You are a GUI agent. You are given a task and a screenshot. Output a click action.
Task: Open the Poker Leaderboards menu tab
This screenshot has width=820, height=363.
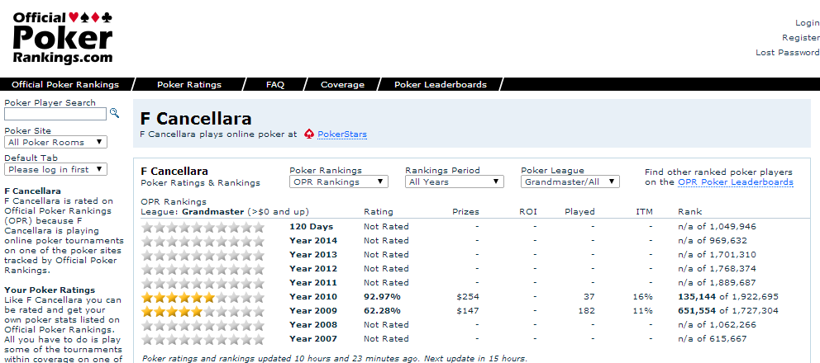[441, 85]
